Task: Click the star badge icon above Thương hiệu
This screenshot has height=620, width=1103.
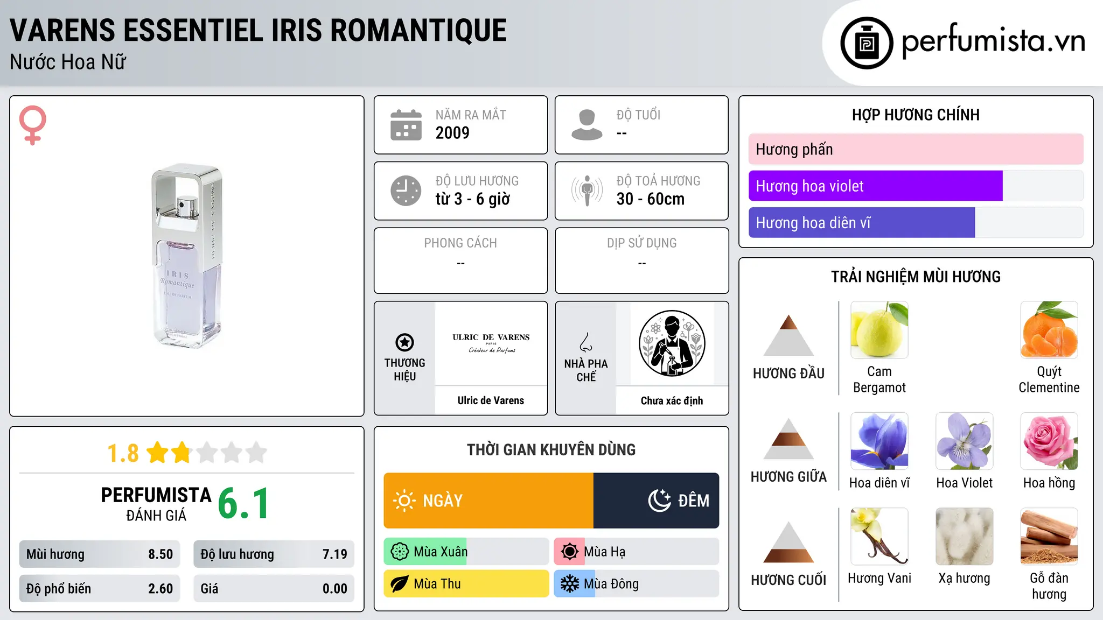Action: tap(404, 342)
